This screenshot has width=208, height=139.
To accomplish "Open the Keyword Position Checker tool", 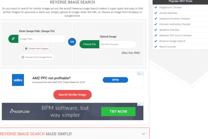I will click(175, 19).
